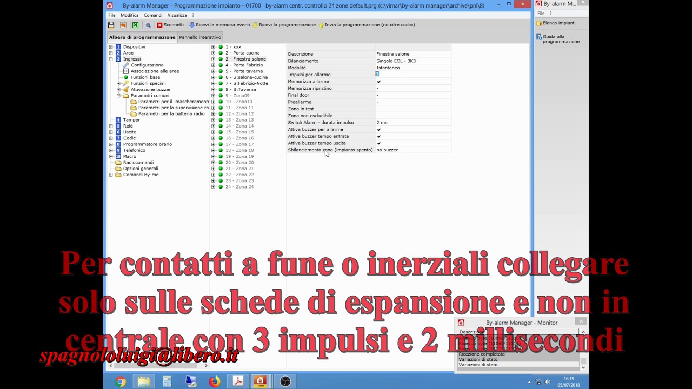Expand the Aree tree node
692x389 pixels.
coord(111,53)
